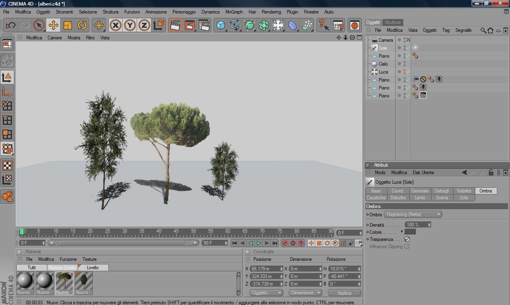The width and height of the screenshot is (510, 305).
Task: Click the shadow Colore swatch
Action: click(410, 232)
